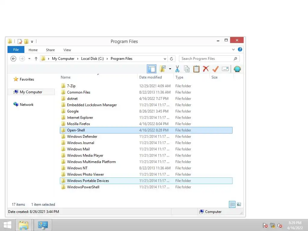Click the search magnifier icon

(x=235, y=59)
